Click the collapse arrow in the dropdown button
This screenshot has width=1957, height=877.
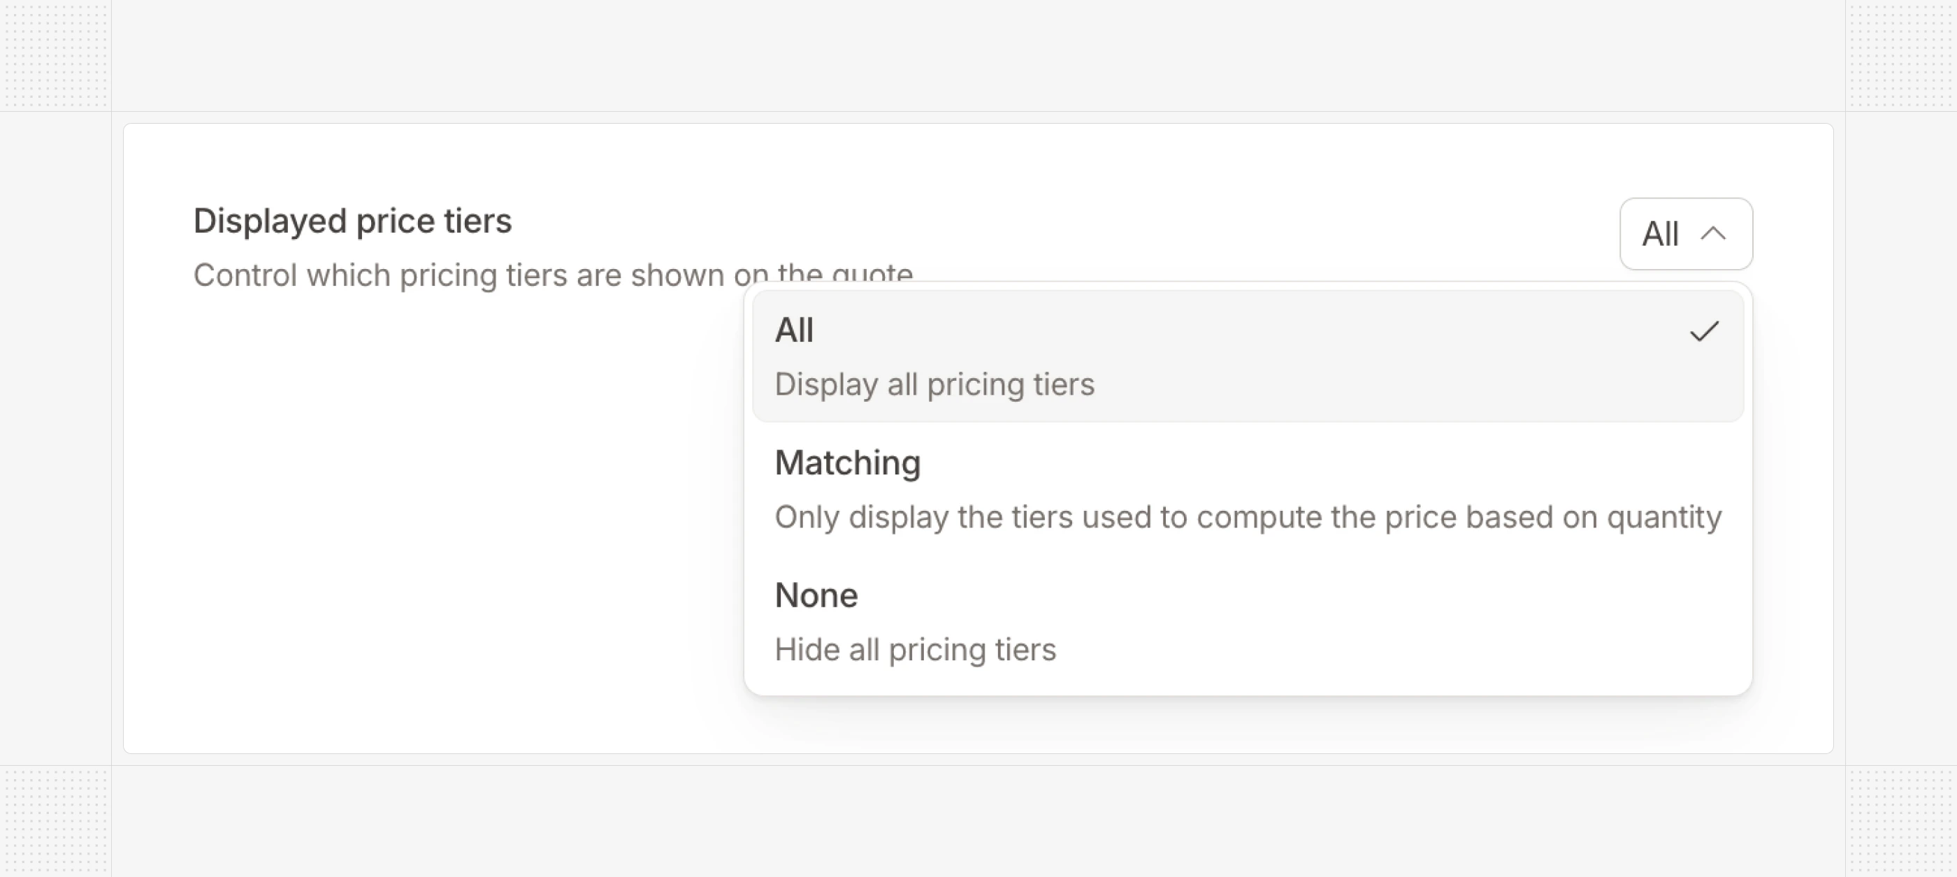click(1712, 234)
